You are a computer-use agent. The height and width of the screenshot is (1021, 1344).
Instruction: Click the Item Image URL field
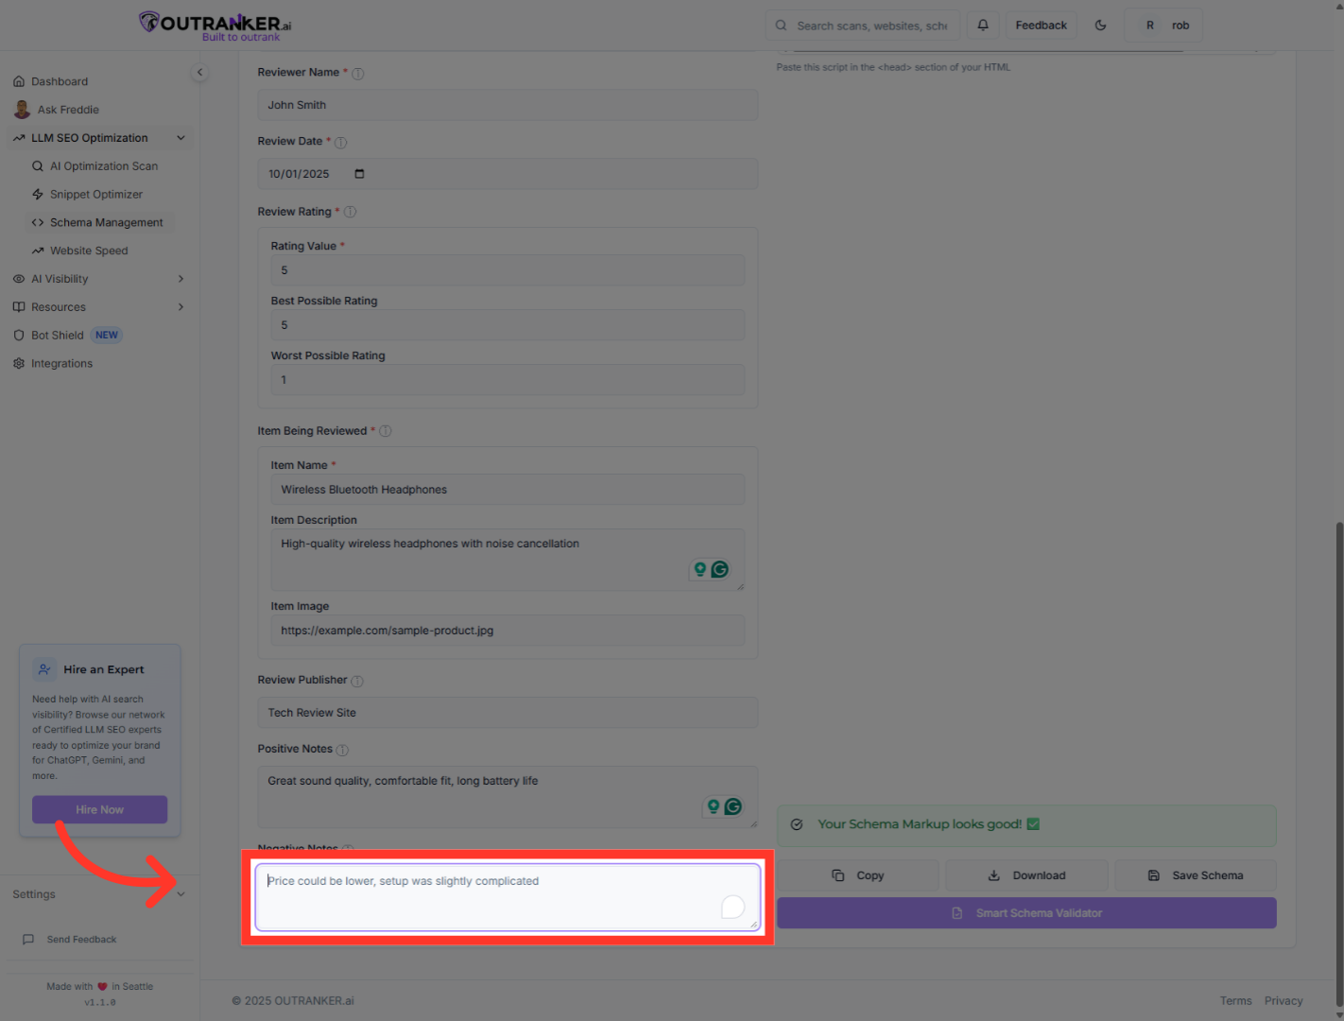(508, 631)
